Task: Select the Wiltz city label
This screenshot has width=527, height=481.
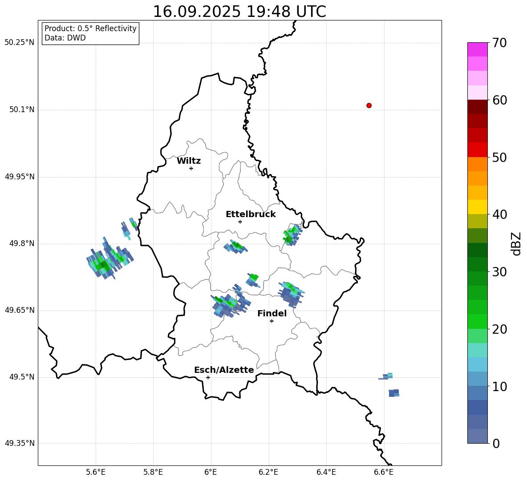Action: pyautogui.click(x=189, y=161)
